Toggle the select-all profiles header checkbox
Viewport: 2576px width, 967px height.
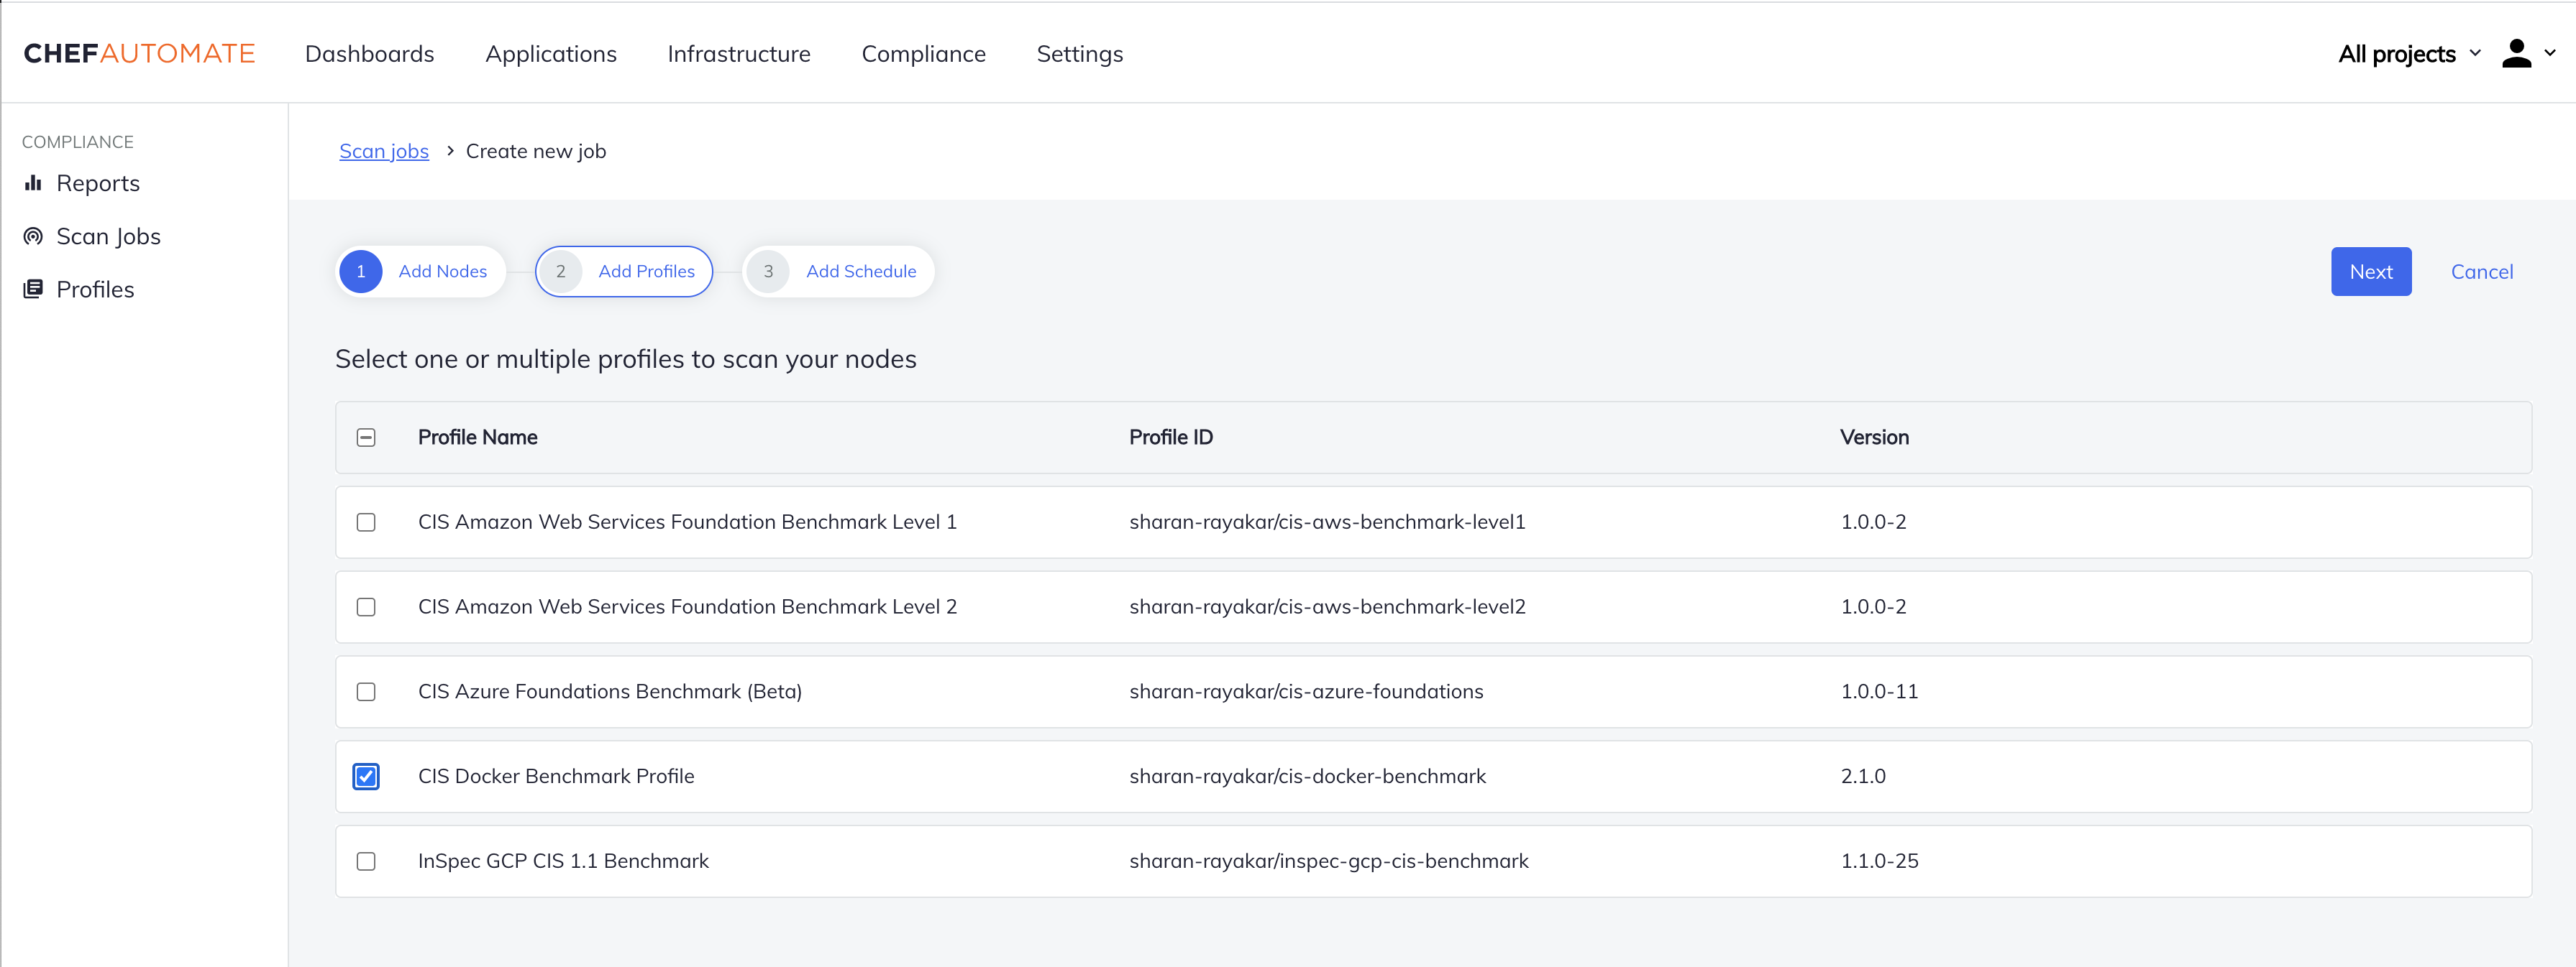(366, 438)
